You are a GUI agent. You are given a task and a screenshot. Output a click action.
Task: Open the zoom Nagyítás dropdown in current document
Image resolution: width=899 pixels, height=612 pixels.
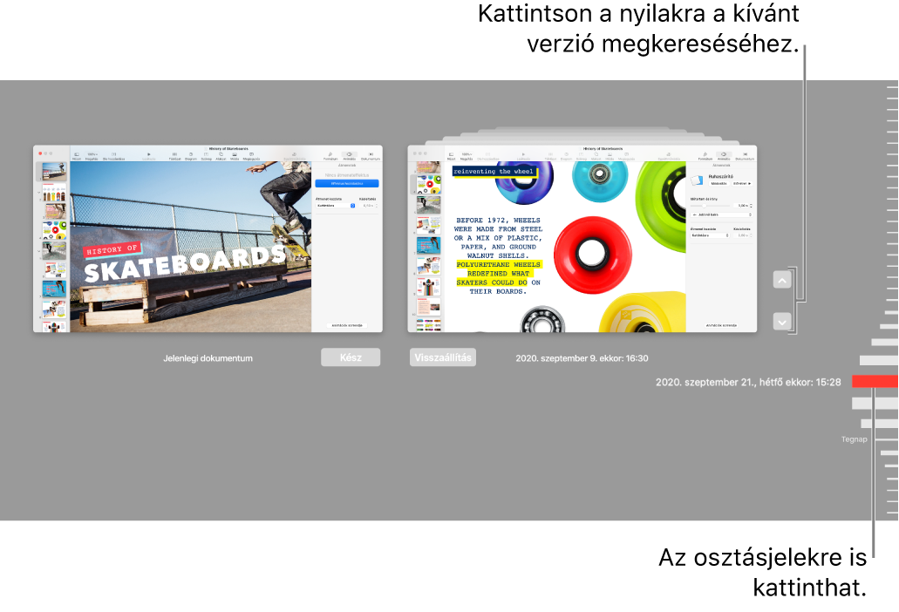click(91, 156)
